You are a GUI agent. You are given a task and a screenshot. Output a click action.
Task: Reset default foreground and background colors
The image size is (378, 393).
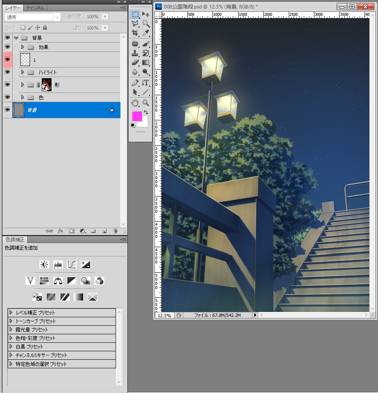point(133,125)
